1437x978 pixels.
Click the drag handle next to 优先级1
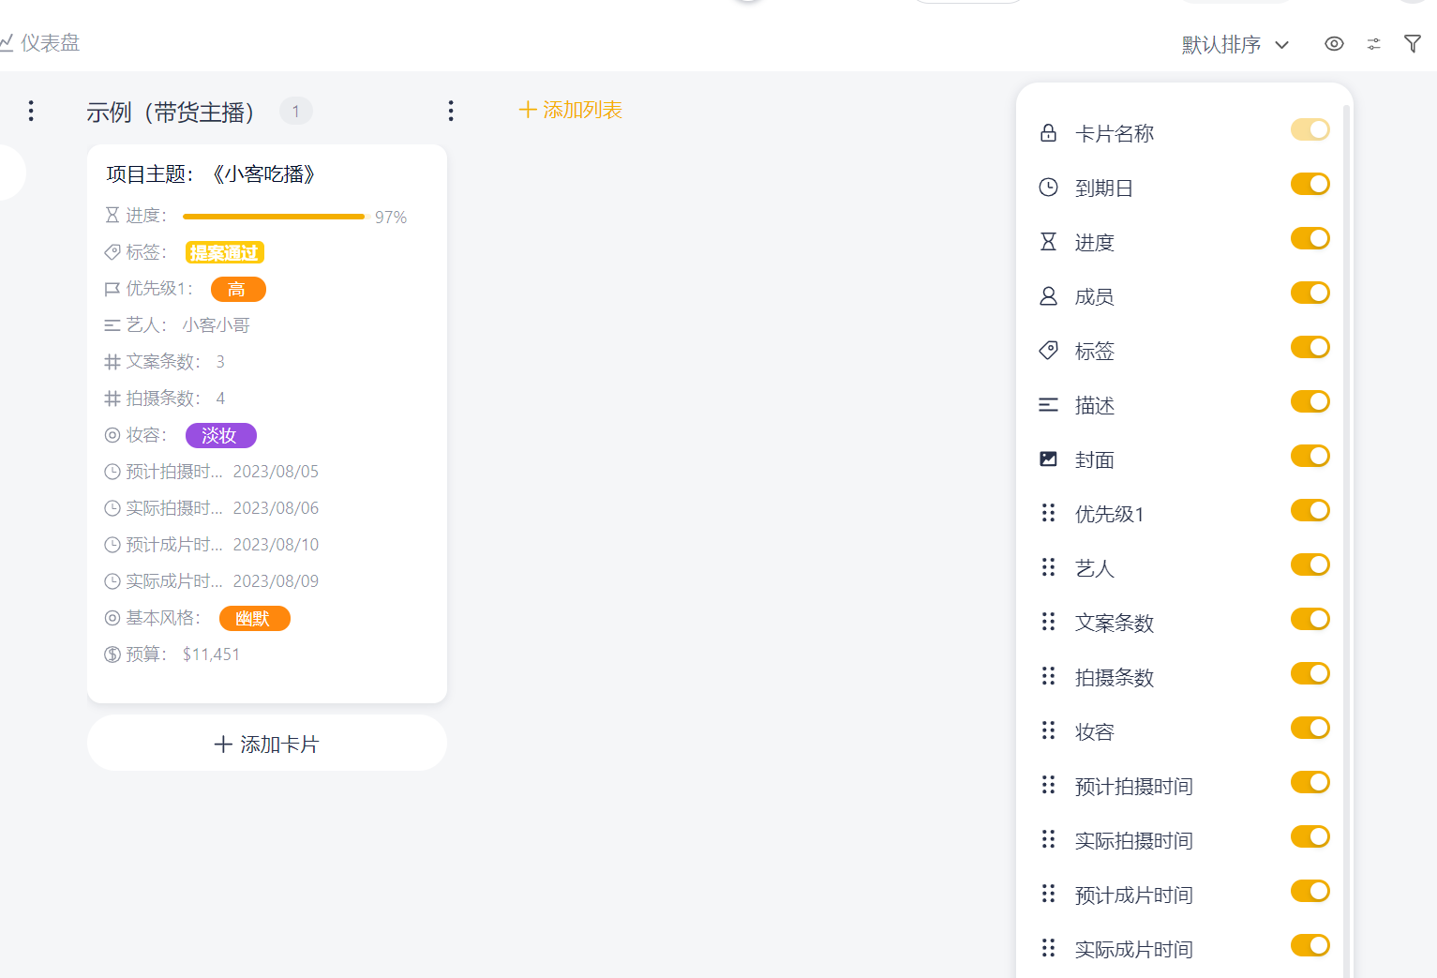[1048, 513]
